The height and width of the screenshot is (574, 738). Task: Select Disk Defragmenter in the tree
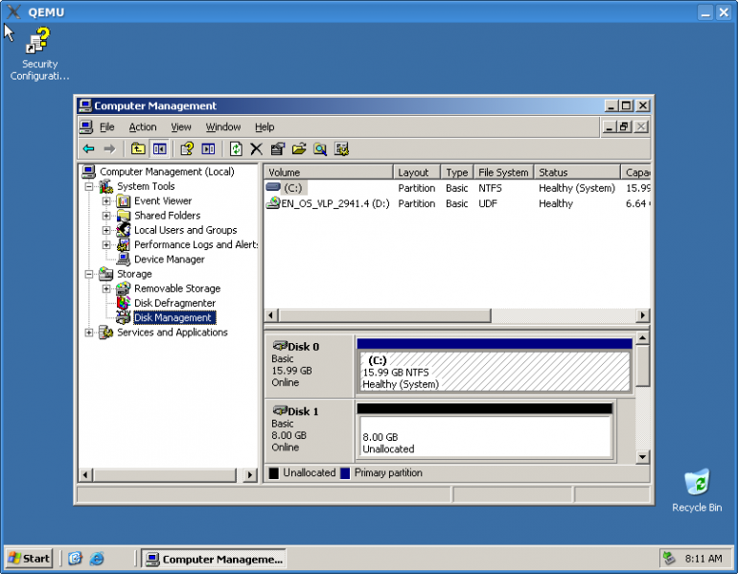click(x=174, y=303)
